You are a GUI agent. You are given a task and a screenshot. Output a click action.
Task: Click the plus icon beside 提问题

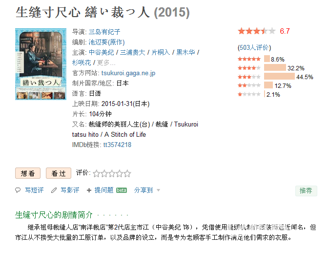[89, 190]
